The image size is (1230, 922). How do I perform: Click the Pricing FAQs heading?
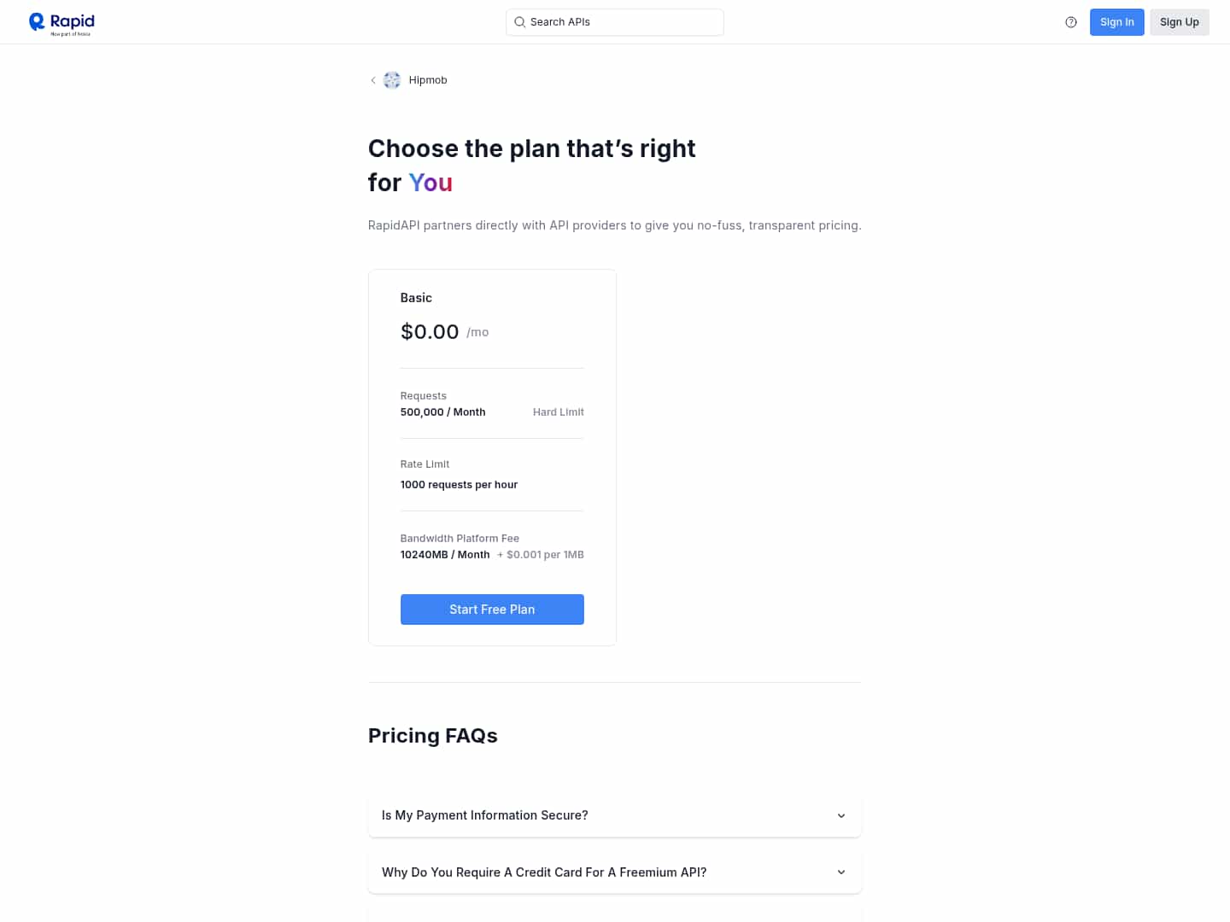click(x=432, y=736)
